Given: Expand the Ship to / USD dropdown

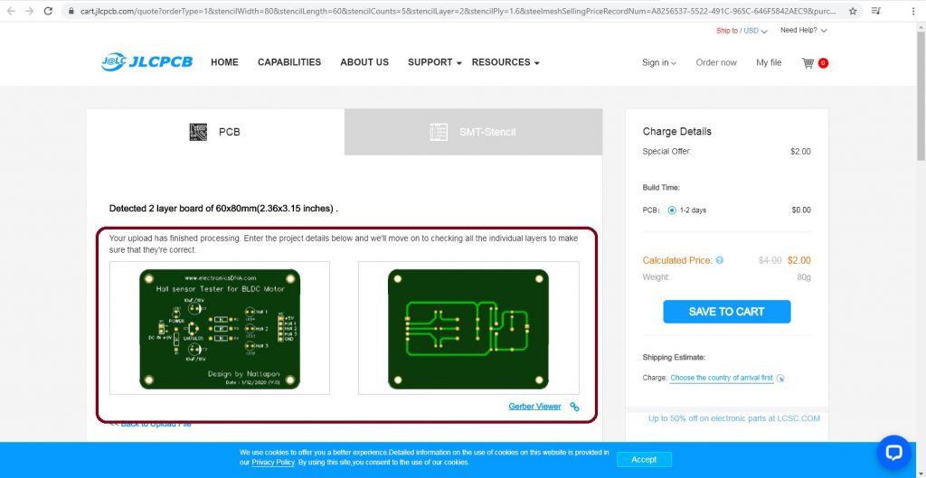Looking at the screenshot, I should tap(742, 31).
